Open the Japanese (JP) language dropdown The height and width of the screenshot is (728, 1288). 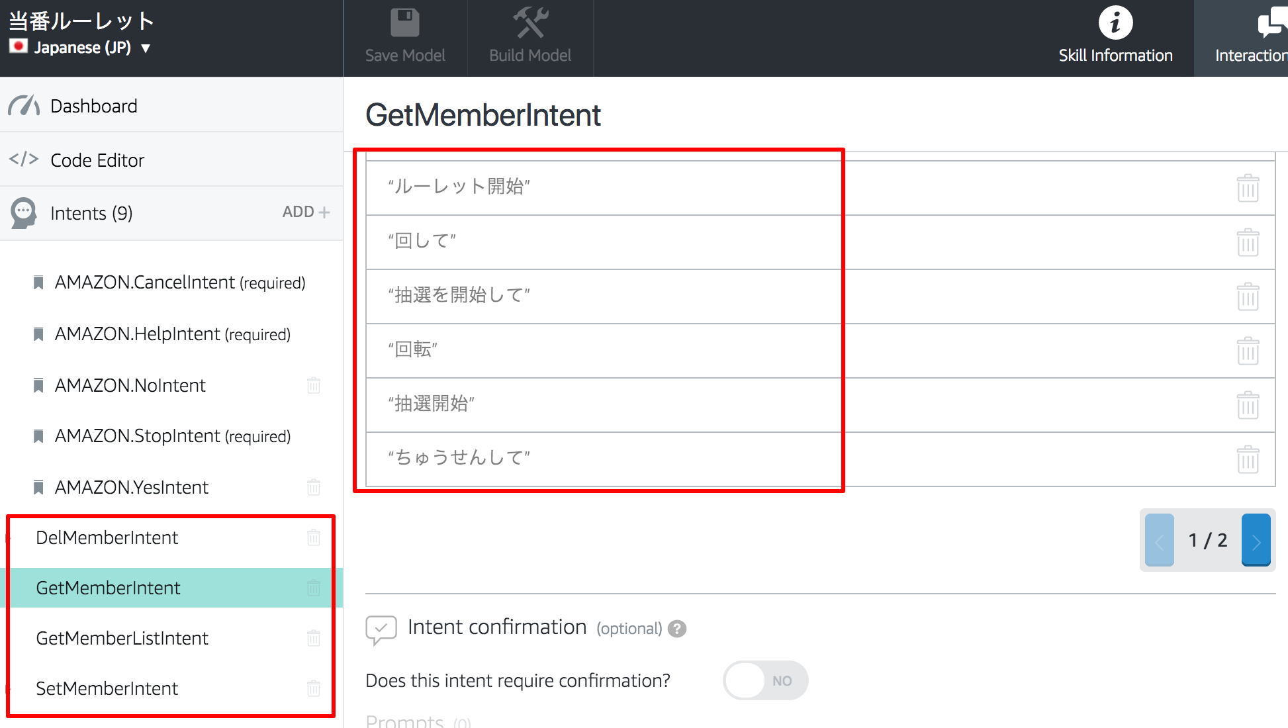80,48
